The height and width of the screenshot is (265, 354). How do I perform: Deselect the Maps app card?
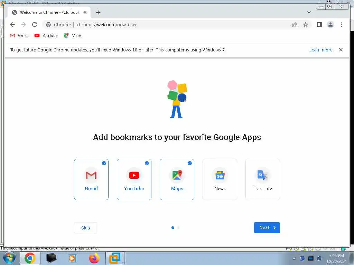(x=177, y=179)
